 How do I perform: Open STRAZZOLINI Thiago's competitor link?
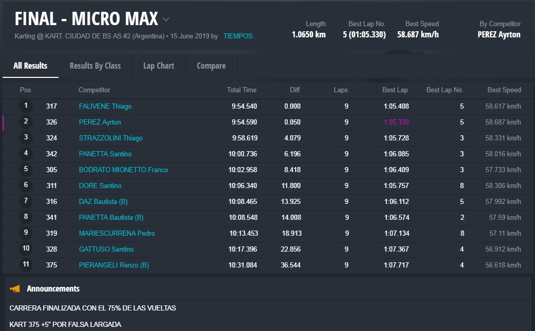point(111,138)
